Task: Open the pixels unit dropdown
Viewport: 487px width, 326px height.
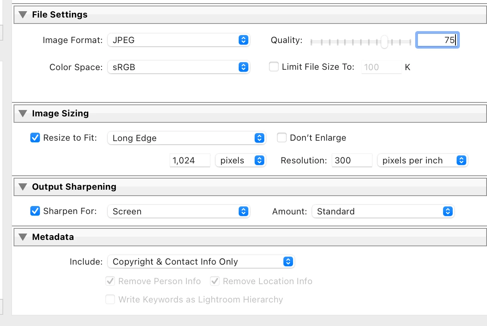Action: (240, 161)
